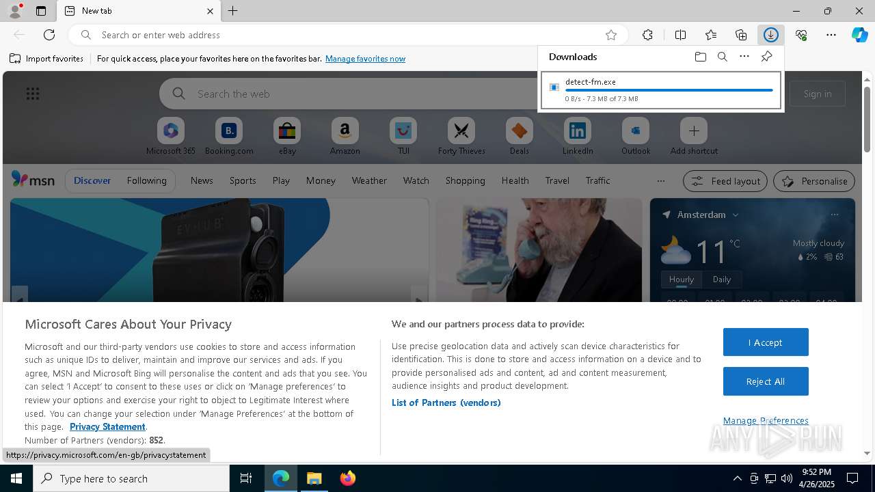Click the Add shortcut tile

[x=694, y=137]
